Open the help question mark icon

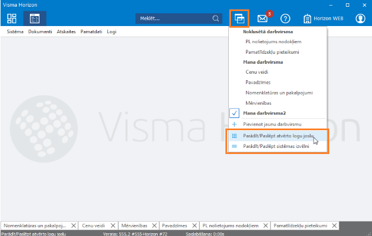pyautogui.click(x=285, y=18)
